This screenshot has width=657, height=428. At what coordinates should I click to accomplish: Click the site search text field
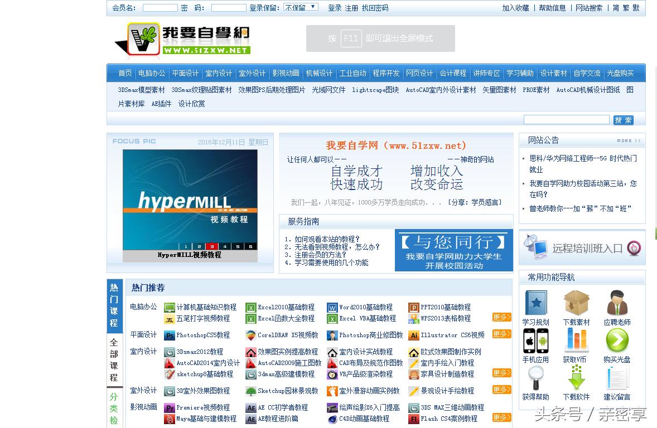(567, 120)
